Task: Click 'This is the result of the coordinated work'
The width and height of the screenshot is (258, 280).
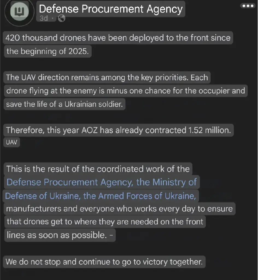Action: 98,169
